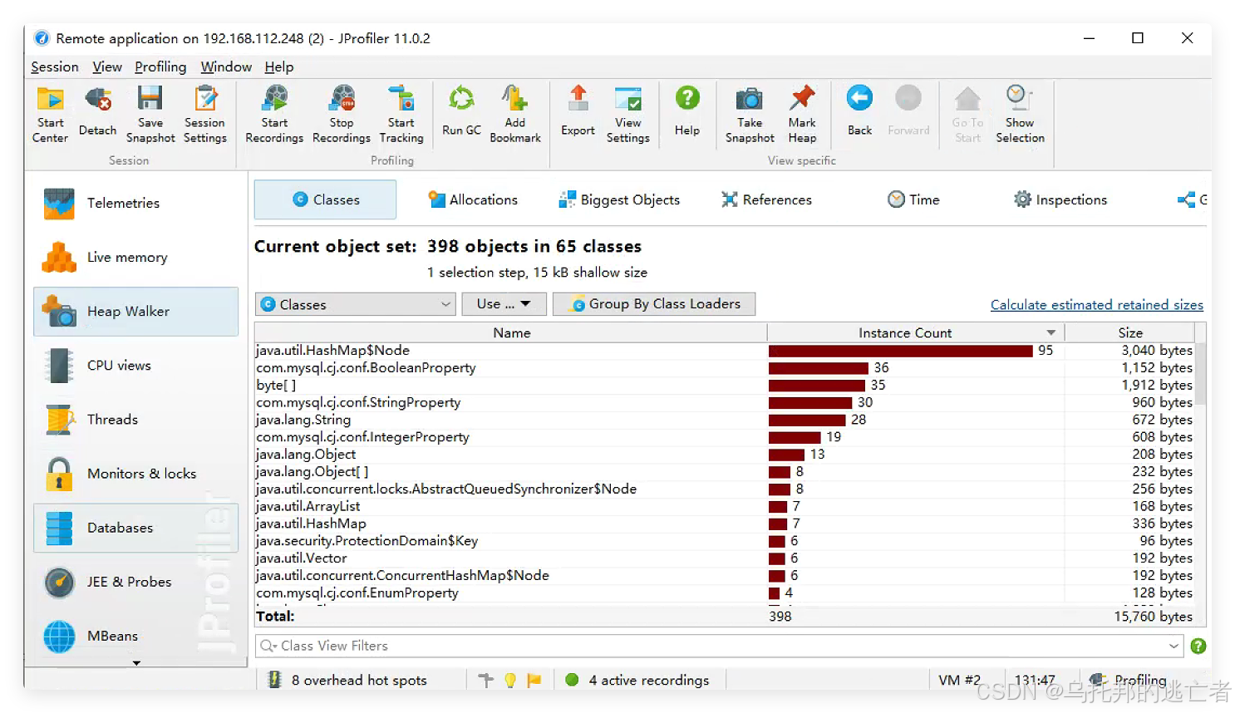Viewport: 1235px width, 713px height.
Task: Click the class table vertical scrollbar
Action: 1200,374
